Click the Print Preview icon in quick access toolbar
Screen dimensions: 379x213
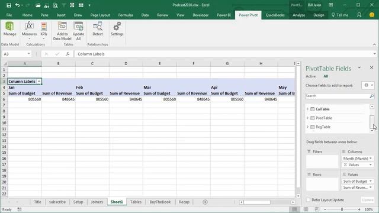tap(55, 5)
